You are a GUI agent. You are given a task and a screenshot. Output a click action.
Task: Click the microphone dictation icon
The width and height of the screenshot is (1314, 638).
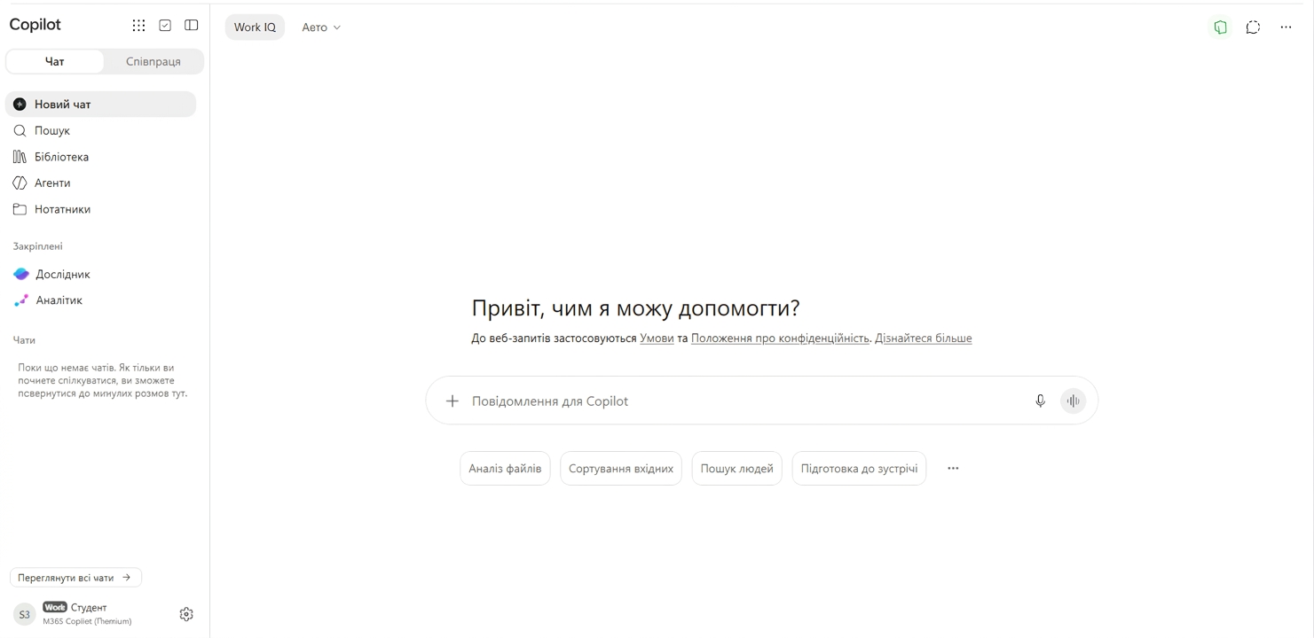[1040, 401]
